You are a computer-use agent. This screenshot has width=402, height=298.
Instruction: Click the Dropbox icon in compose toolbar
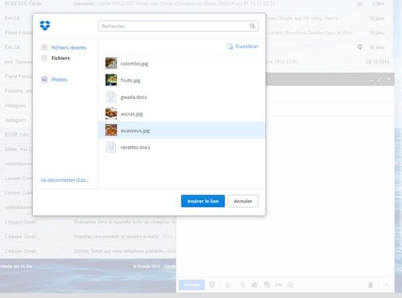pyautogui.click(x=212, y=285)
